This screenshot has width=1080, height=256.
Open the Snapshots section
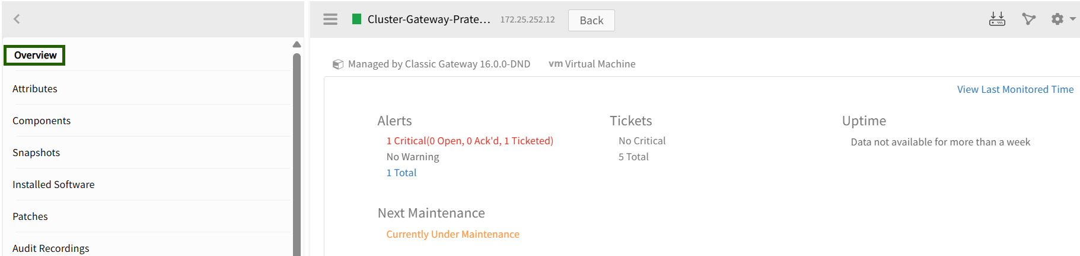pos(36,153)
